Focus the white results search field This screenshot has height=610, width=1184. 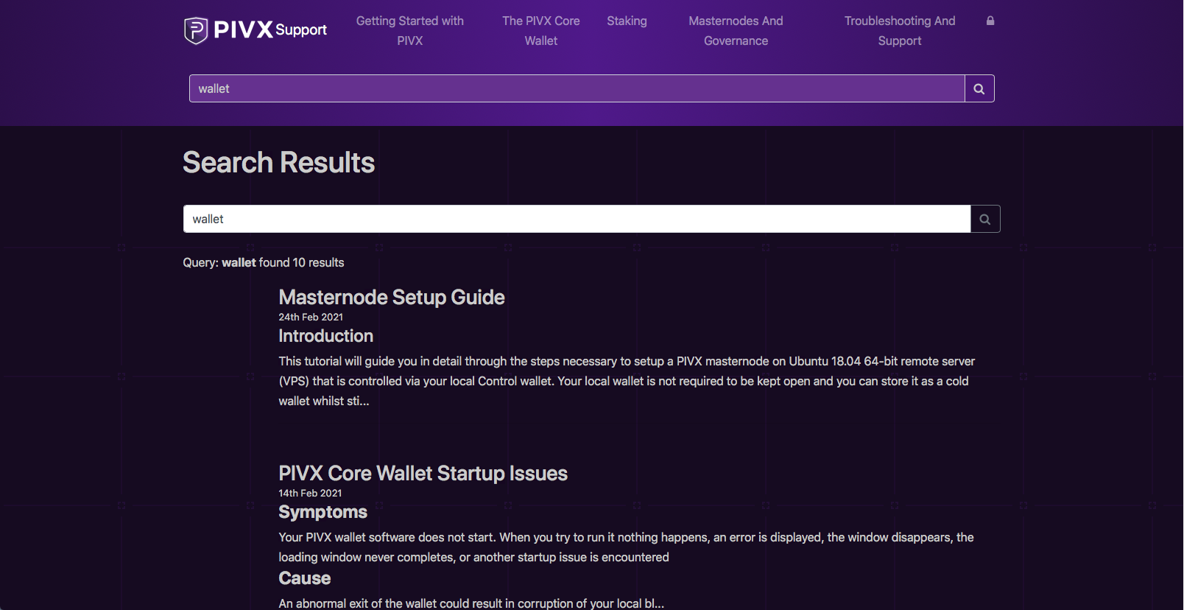(577, 219)
